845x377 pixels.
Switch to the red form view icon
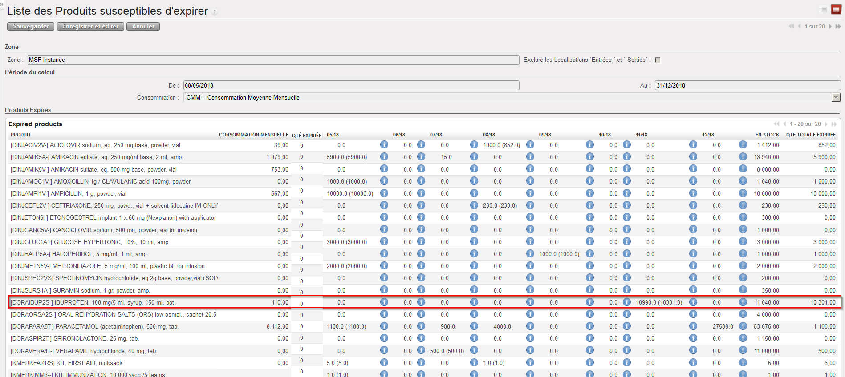click(x=836, y=10)
